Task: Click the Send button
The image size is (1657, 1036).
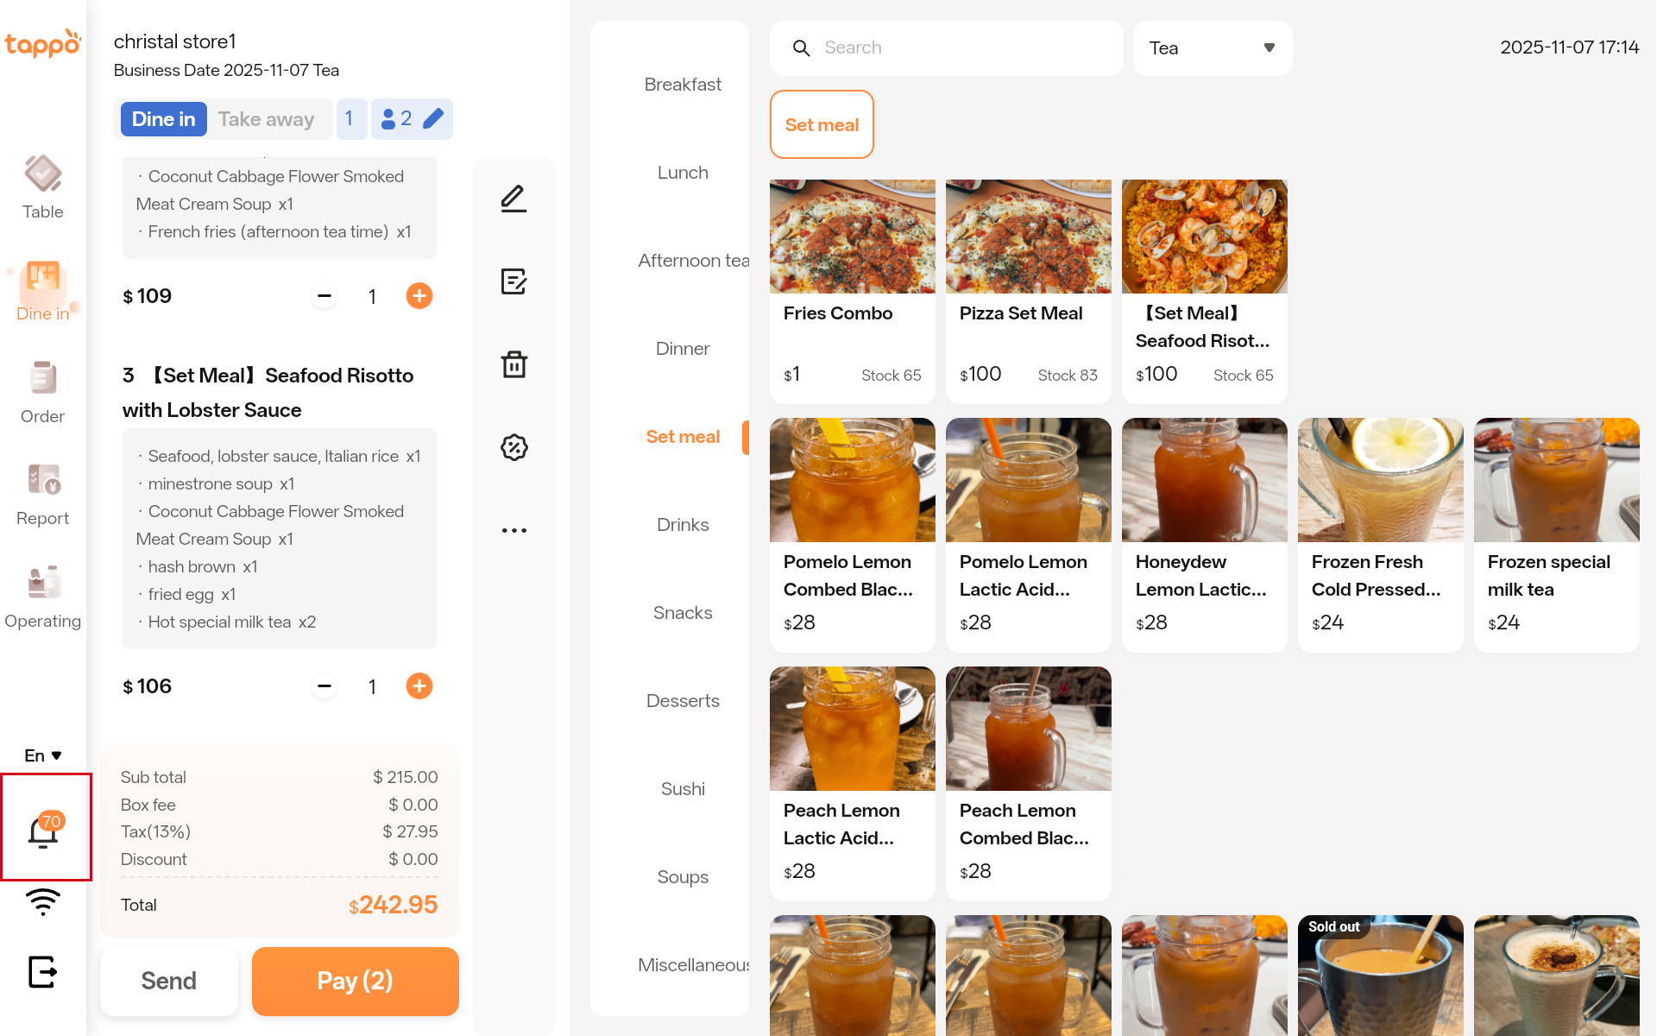Action: coord(169,981)
